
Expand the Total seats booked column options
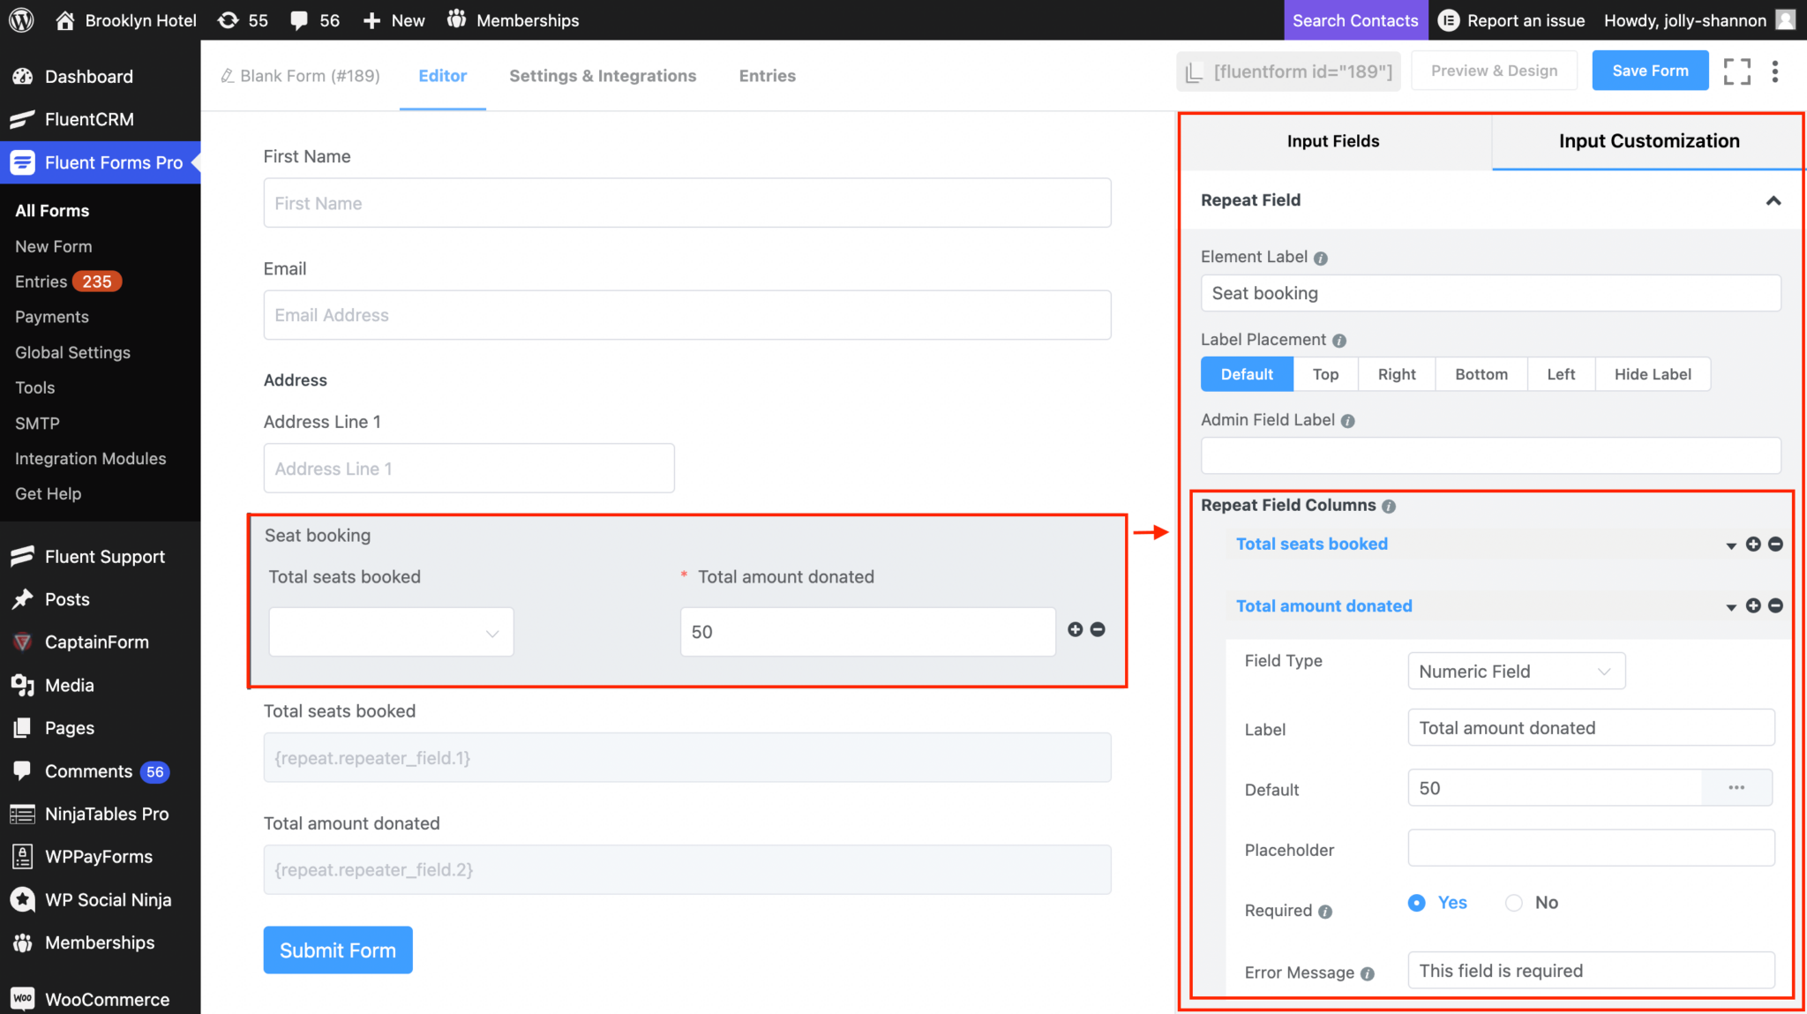point(1730,545)
